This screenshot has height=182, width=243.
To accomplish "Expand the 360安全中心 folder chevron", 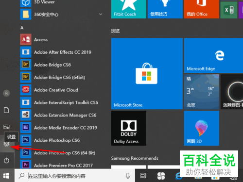I will [101, 14].
